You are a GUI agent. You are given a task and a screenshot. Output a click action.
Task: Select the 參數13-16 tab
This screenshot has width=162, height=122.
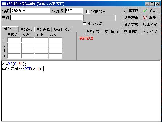point(62,29)
